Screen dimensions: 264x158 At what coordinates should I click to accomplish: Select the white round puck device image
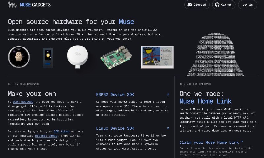(x=78, y=56)
